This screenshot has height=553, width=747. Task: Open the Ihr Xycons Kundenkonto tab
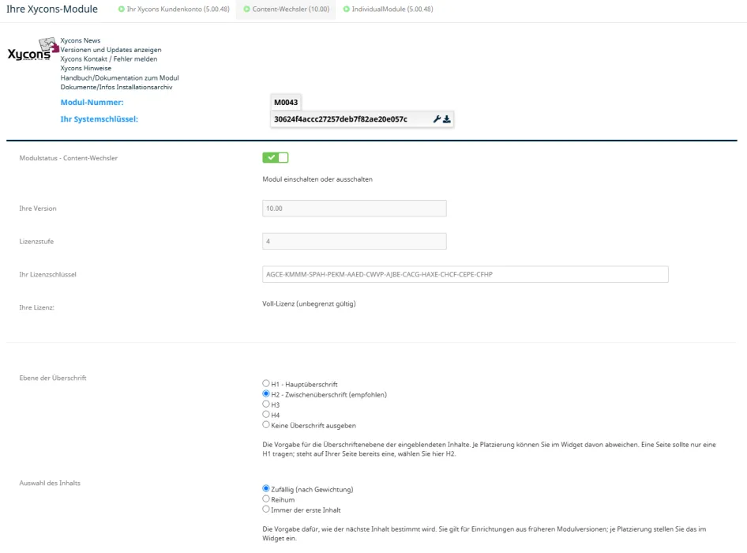coord(174,9)
